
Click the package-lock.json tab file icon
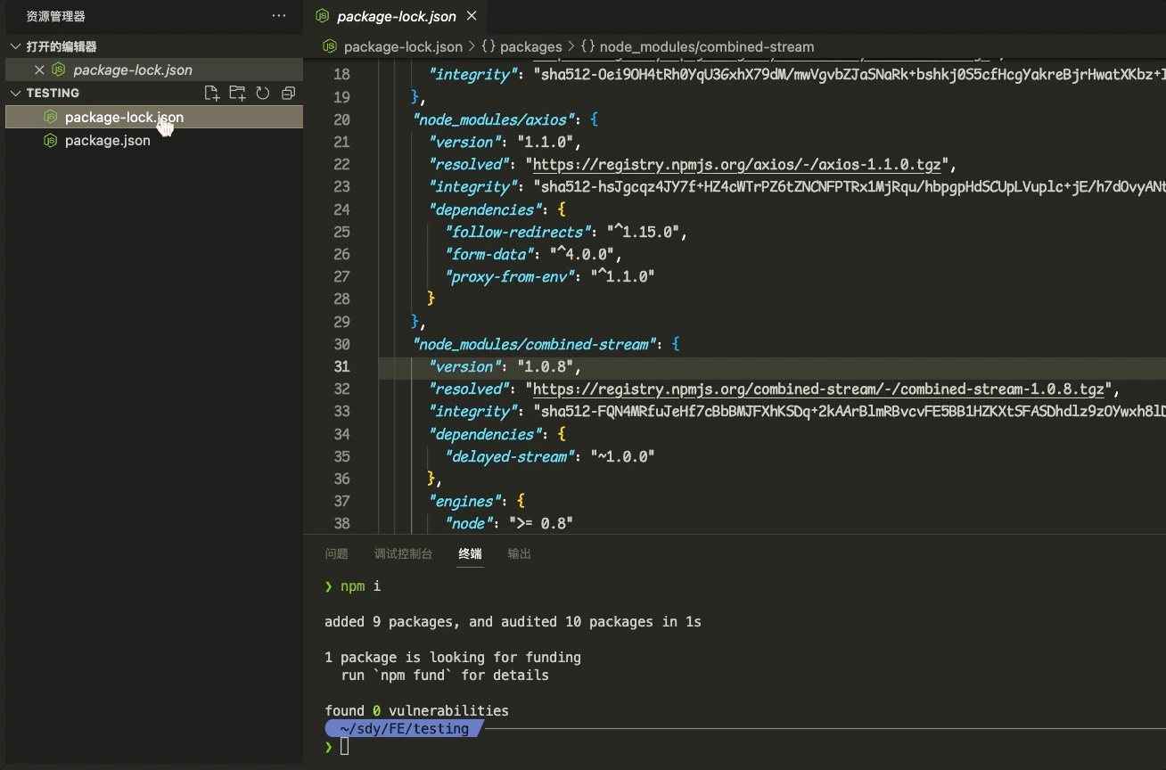pos(323,16)
